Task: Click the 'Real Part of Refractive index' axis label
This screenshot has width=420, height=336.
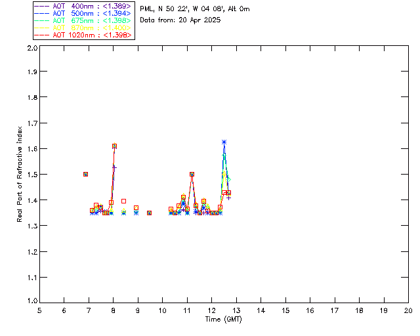Action: [19, 174]
